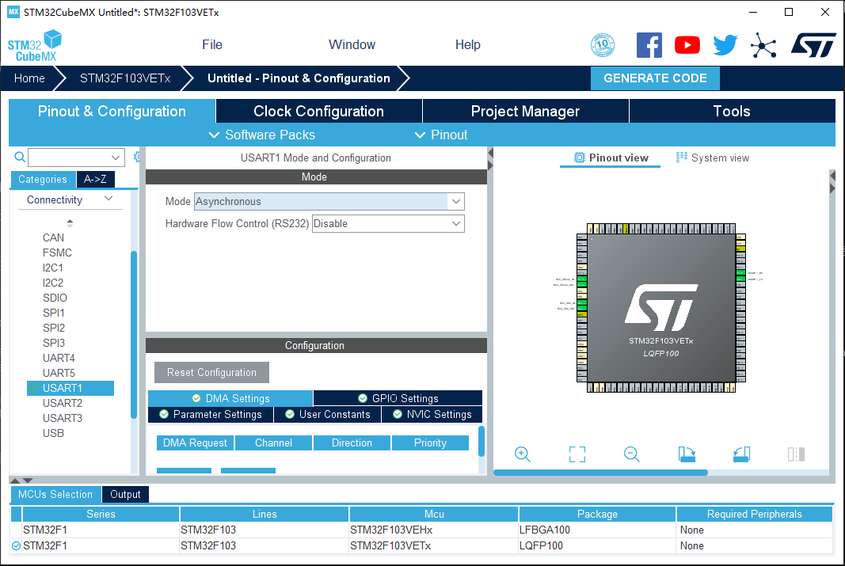Switch to the A->Z tab
The height and width of the screenshot is (566, 845).
tap(95, 180)
